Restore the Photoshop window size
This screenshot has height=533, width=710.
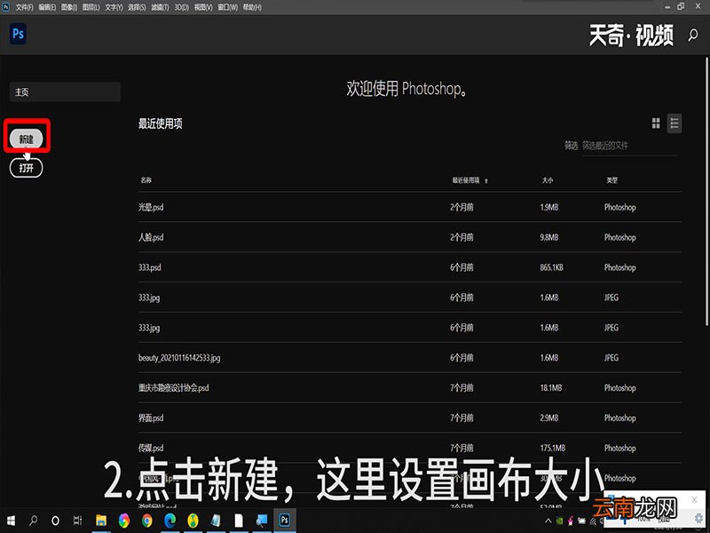click(681, 6)
